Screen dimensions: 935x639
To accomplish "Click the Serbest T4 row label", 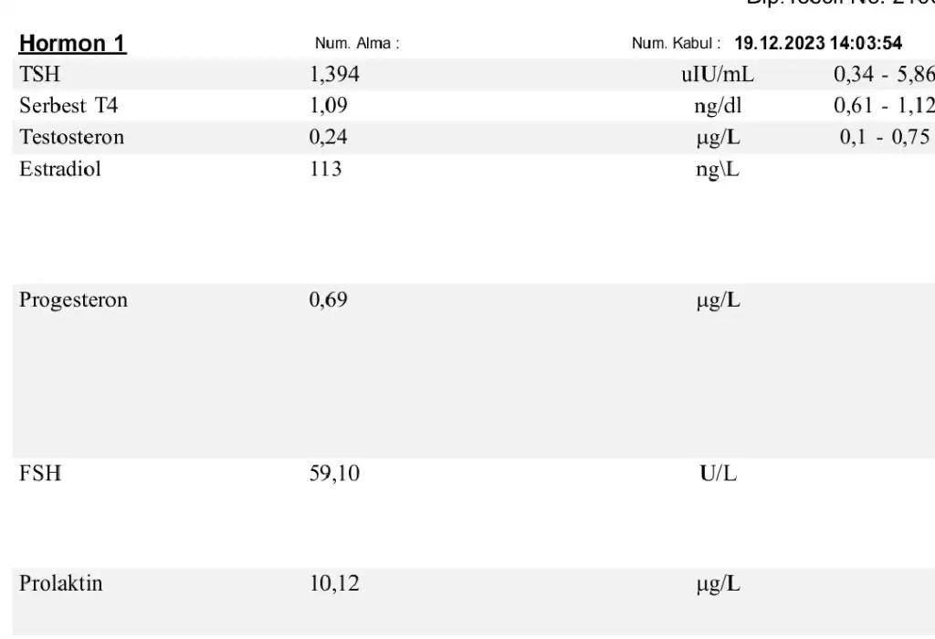I will coord(68,106).
